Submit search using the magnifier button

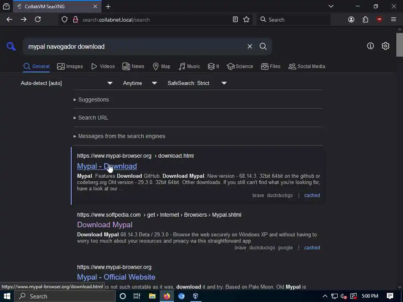click(x=263, y=46)
